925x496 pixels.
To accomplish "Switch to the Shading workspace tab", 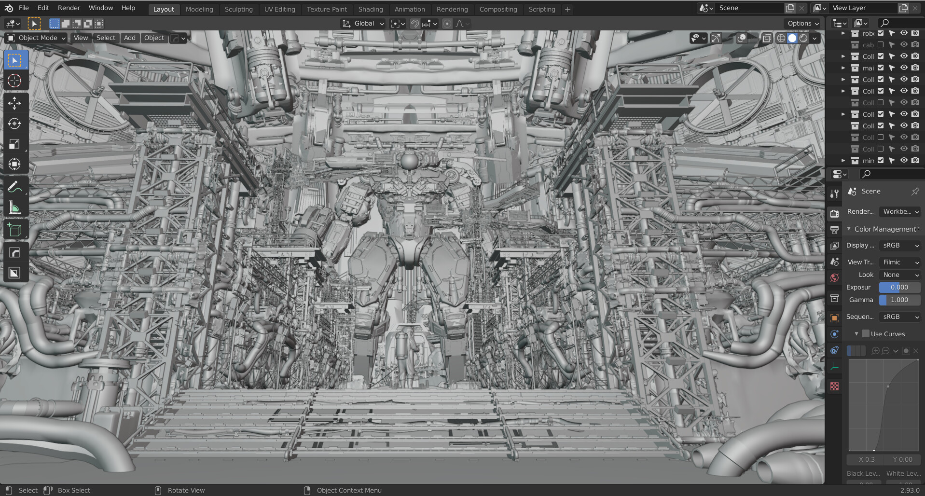I will [x=370, y=9].
